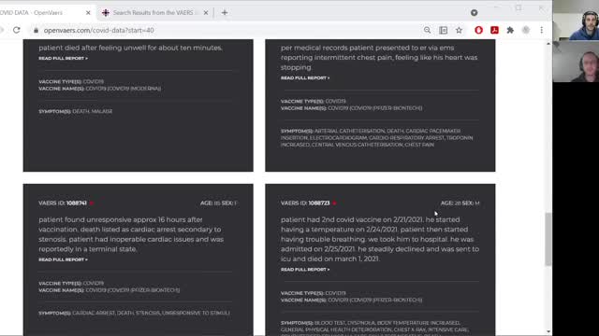Click the page vertical scrollbar thumb

548,239
